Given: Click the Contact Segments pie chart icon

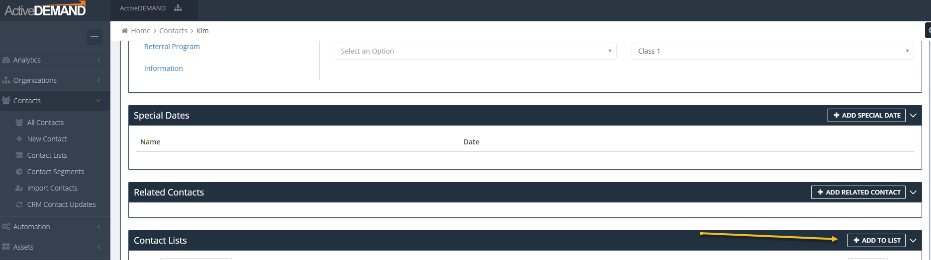Looking at the screenshot, I should (19, 172).
